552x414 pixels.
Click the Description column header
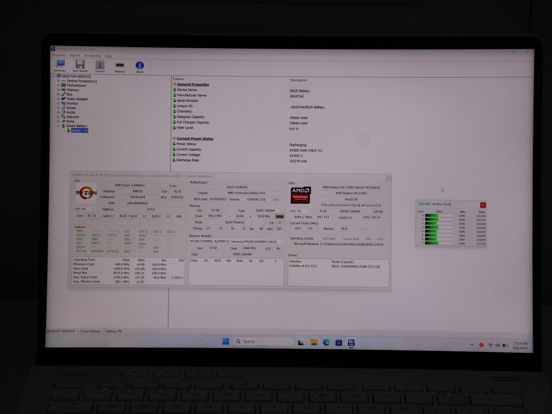[x=298, y=80]
